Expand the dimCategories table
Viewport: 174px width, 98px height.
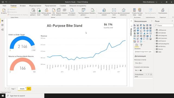tap(155, 36)
